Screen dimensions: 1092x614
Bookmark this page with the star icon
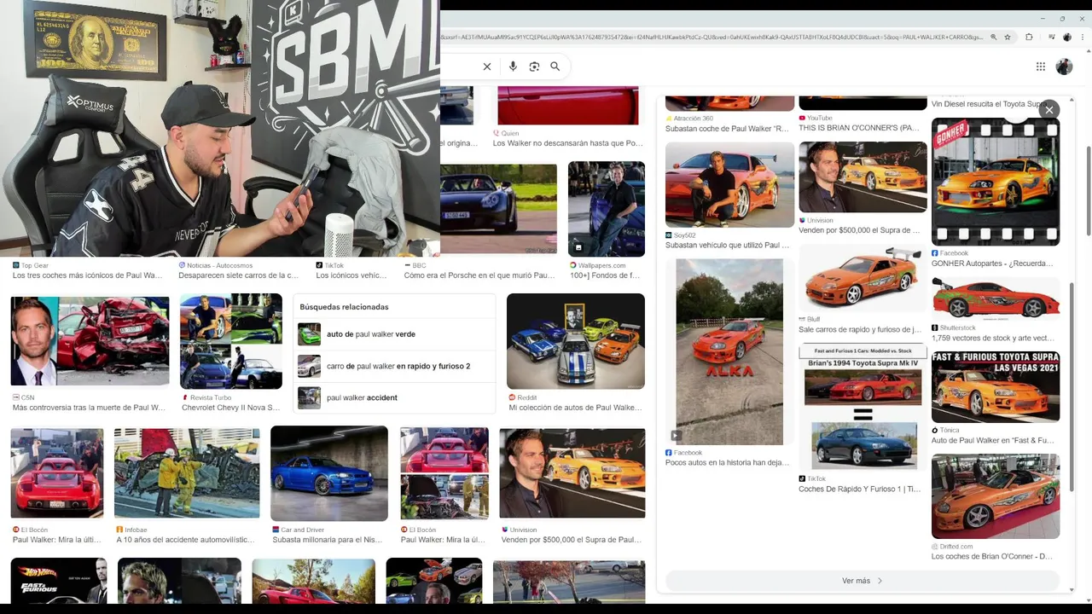[1008, 38]
